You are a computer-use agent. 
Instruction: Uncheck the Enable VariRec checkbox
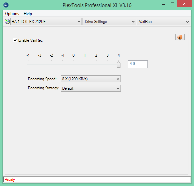pyautogui.click(x=15, y=40)
